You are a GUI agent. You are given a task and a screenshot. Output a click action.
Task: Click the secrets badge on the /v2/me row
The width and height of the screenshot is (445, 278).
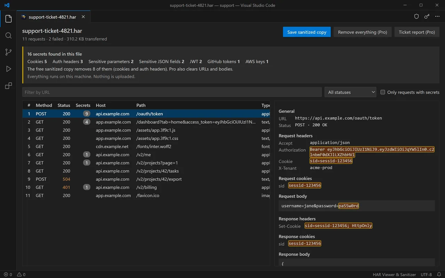pos(87,155)
